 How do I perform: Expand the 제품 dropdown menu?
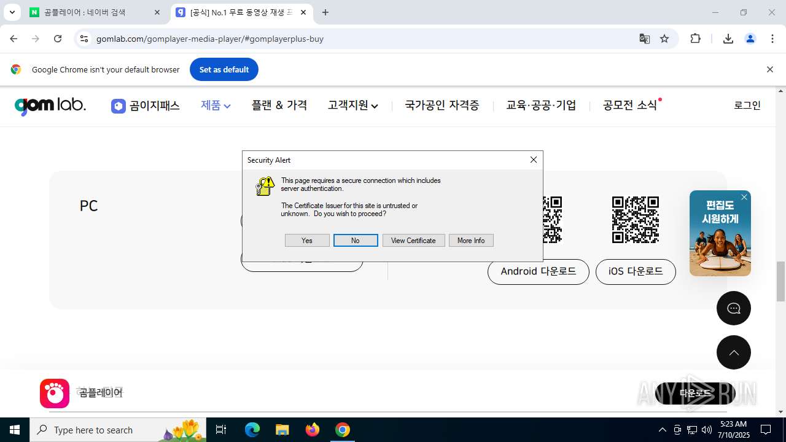click(x=216, y=106)
